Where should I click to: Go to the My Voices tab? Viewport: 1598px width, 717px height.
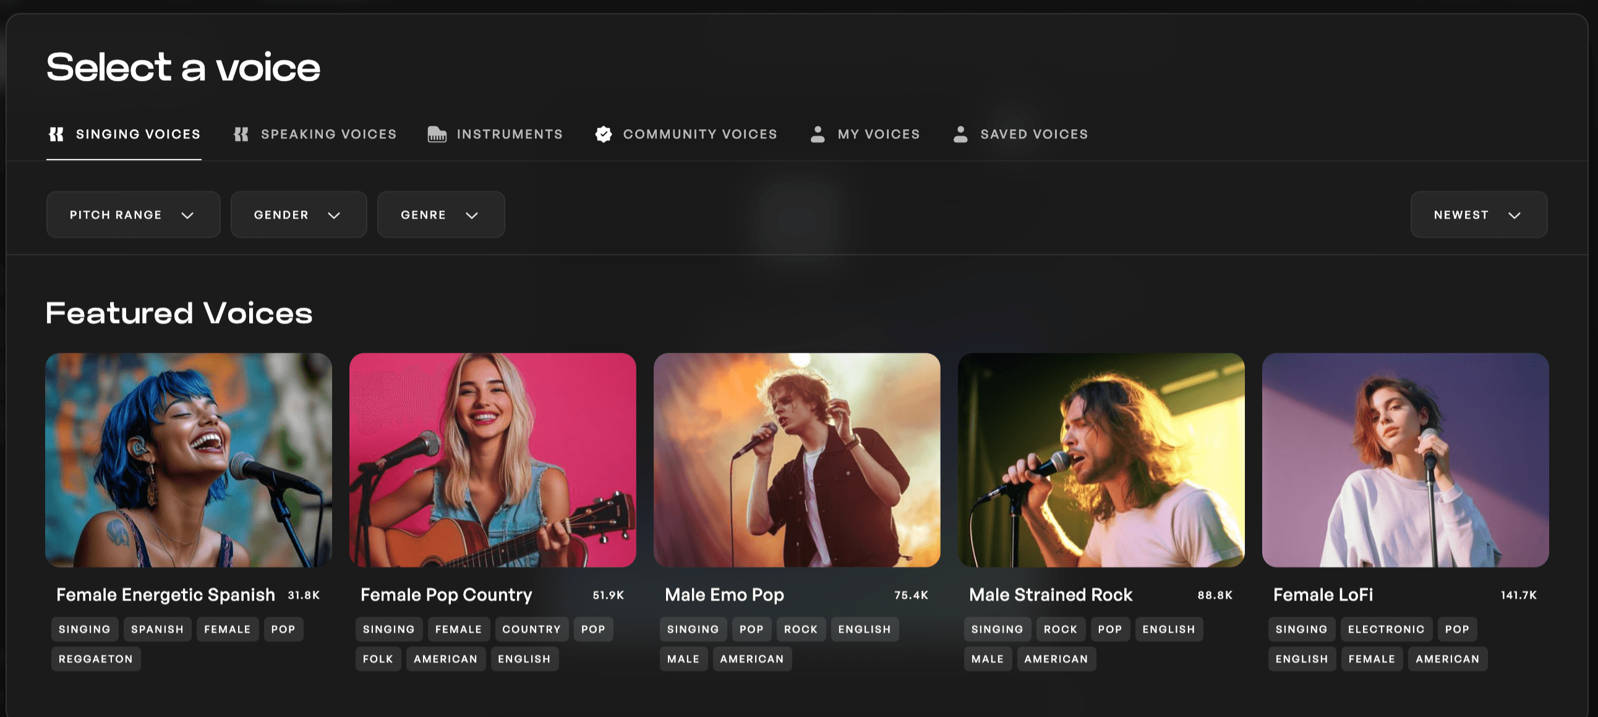(865, 134)
